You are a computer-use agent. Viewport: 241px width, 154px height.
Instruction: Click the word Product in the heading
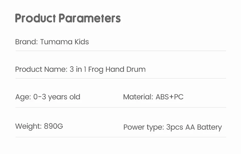click(35, 18)
